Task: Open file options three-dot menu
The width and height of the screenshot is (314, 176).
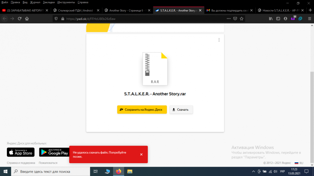Action: point(219,40)
